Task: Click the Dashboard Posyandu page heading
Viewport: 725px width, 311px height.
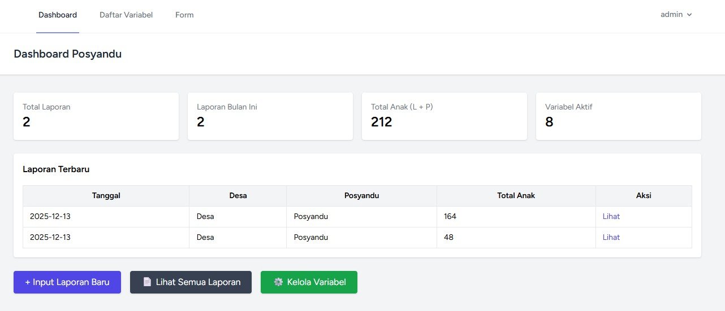Action: point(67,54)
